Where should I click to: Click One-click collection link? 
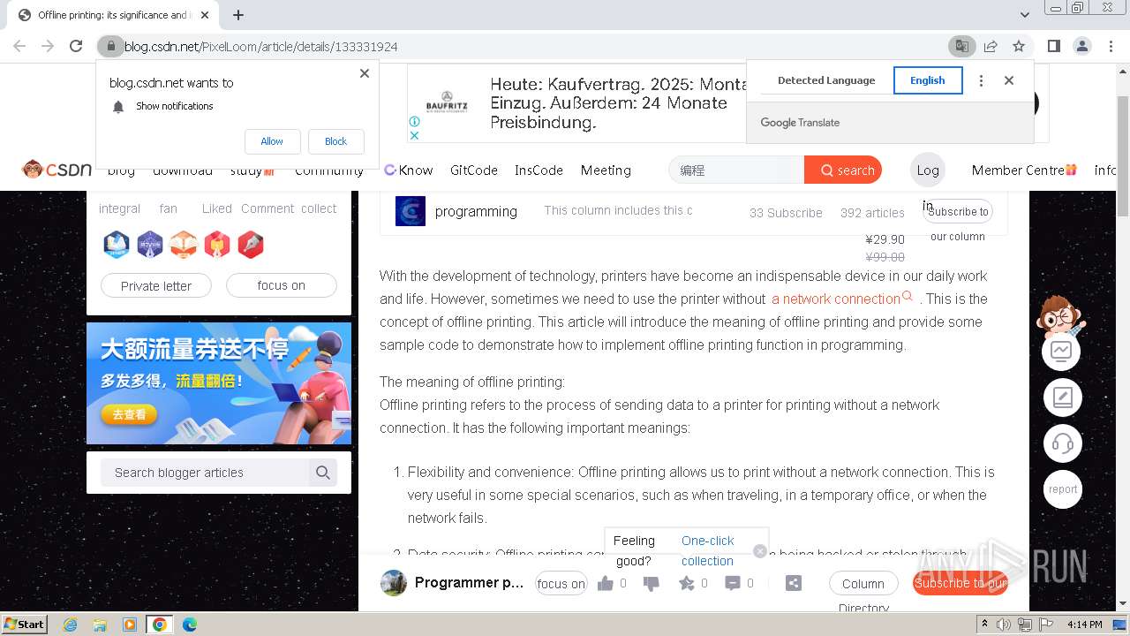708,550
